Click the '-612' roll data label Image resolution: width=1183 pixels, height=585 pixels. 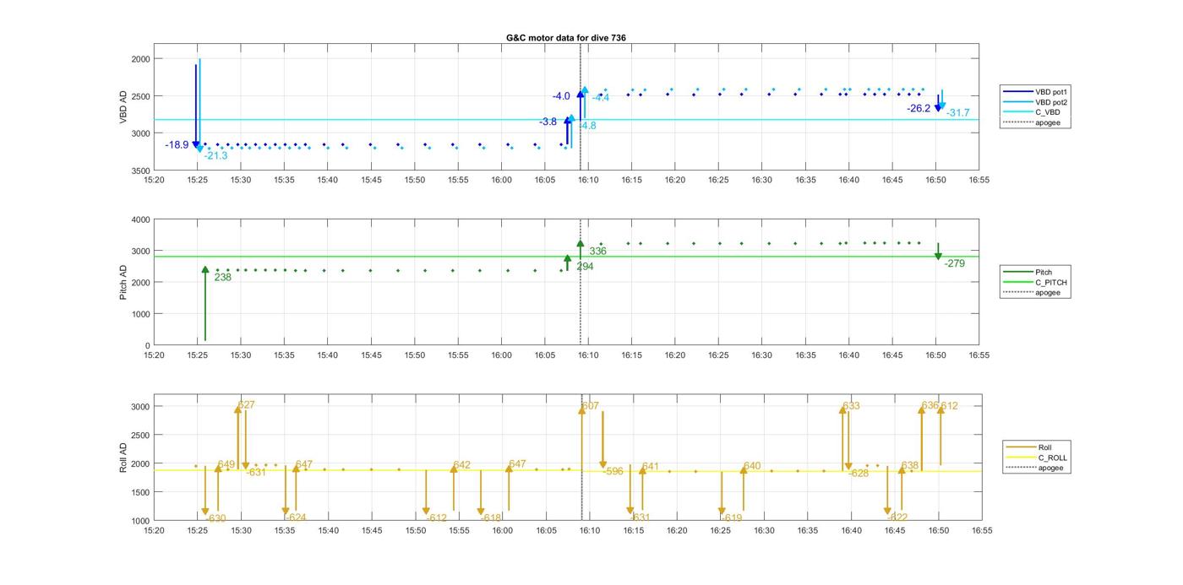coord(437,518)
